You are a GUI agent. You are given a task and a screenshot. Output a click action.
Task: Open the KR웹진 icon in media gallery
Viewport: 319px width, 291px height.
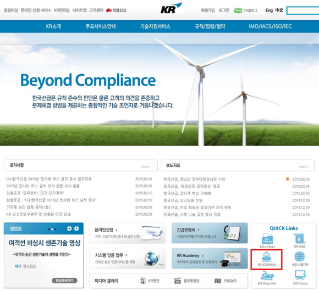[143, 281]
